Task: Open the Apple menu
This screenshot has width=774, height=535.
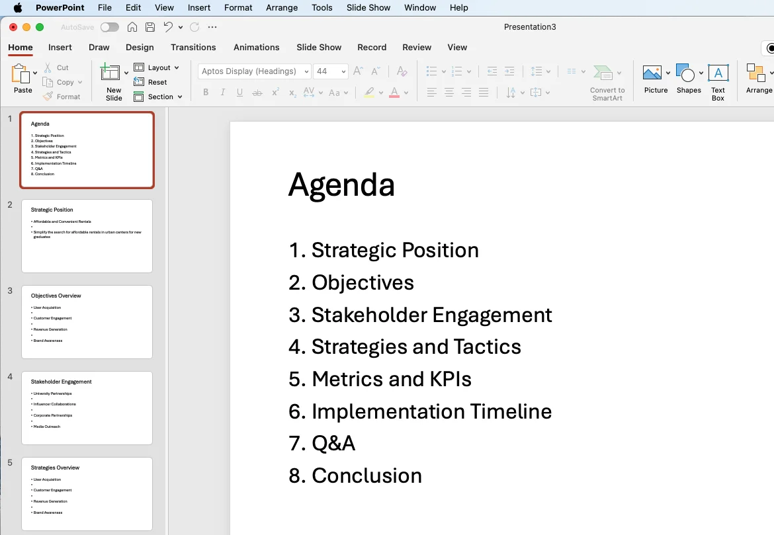Action: click(x=18, y=7)
